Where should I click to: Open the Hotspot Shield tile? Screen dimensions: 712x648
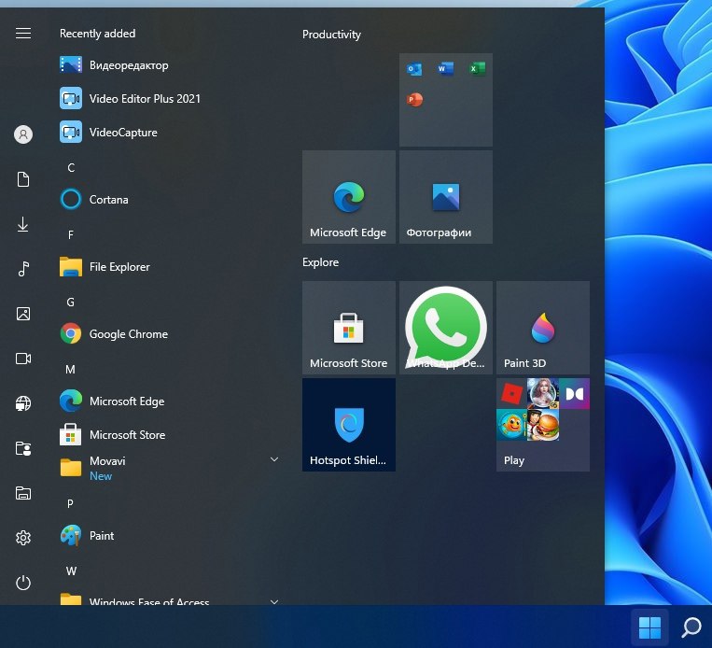pos(349,425)
